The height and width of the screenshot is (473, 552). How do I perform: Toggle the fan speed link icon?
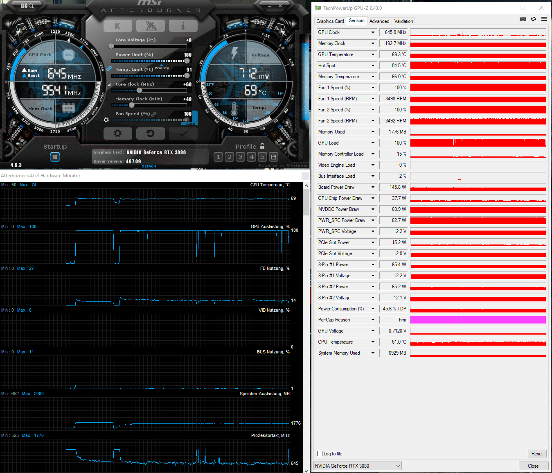[154, 114]
